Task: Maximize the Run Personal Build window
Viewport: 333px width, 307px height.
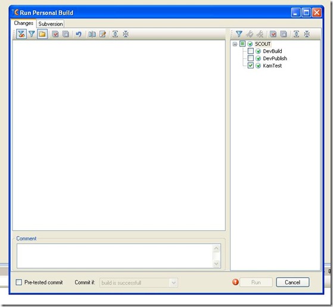Action: pos(306,12)
